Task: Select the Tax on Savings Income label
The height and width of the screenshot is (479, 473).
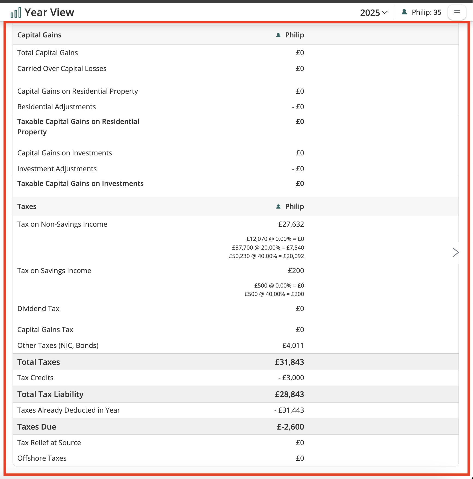Action: [54, 271]
